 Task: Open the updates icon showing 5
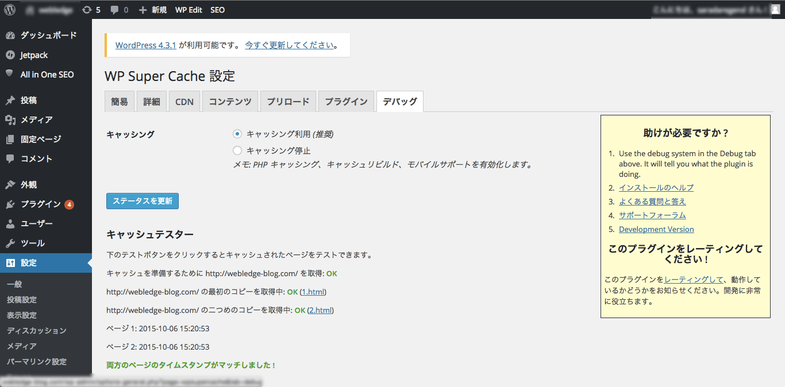coord(87,10)
